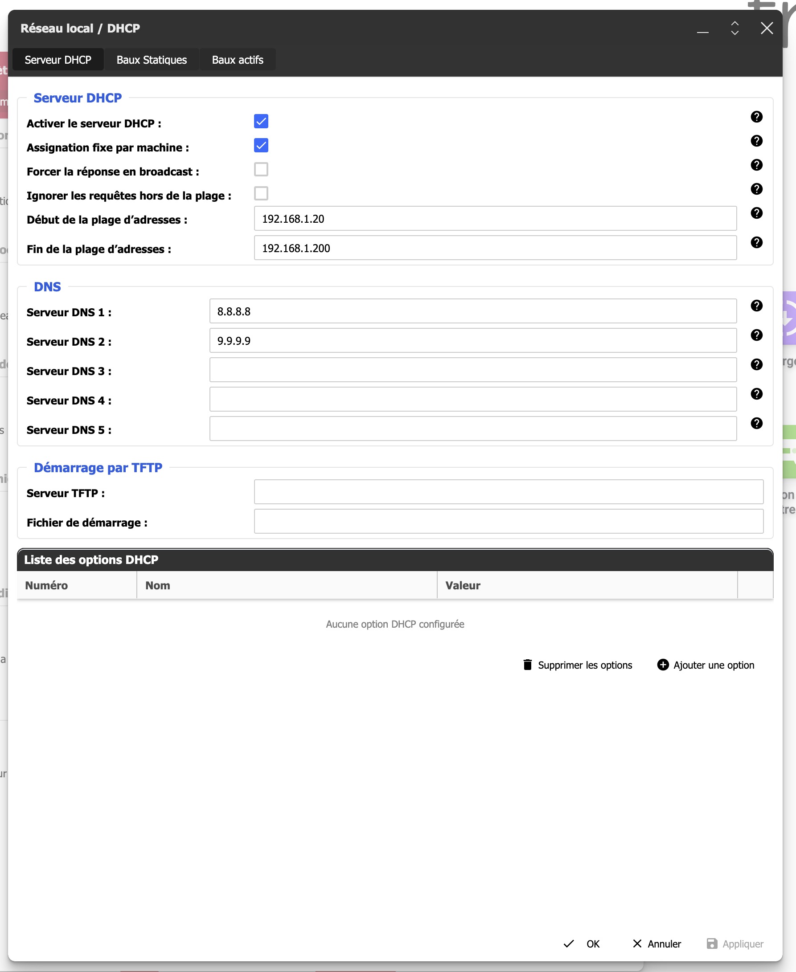The height and width of the screenshot is (972, 796).
Task: Show help icon beside Serveur DNS 4
Action: (x=757, y=394)
